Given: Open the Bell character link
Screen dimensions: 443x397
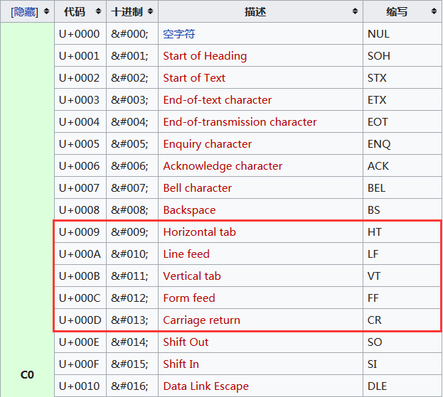Looking at the screenshot, I should tap(197, 188).
